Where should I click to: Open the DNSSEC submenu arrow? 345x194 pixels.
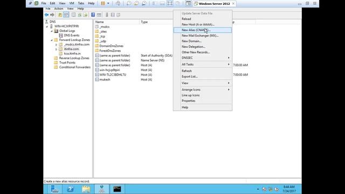tap(229, 58)
